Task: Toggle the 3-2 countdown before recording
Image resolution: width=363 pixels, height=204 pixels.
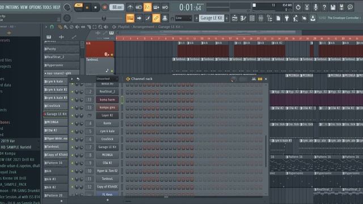Action: 147,7
